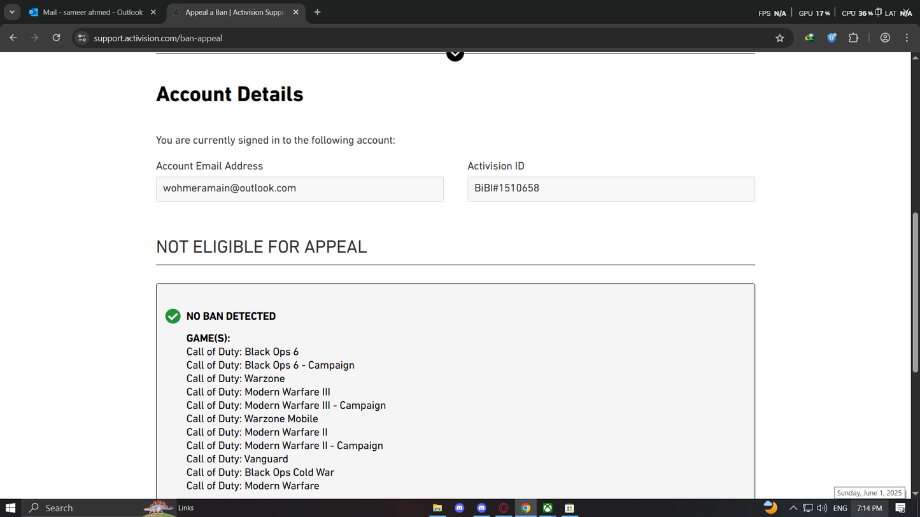This screenshot has width=920, height=517.
Task: Click the page vertical scrollbar thumb
Action: point(916,293)
